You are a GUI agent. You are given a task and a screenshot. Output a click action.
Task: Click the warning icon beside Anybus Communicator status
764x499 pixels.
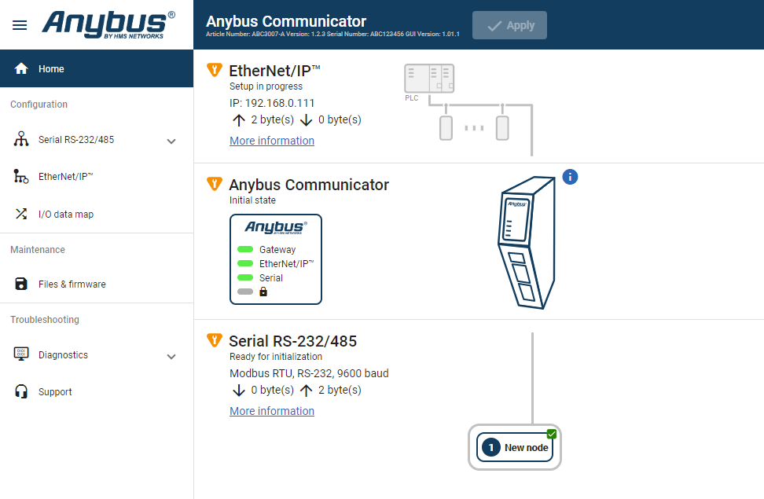tap(214, 184)
